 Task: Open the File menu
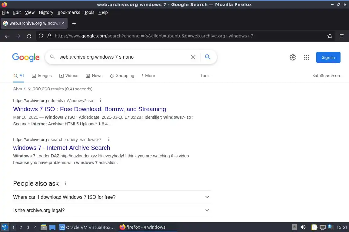pyautogui.click(x=5, y=12)
